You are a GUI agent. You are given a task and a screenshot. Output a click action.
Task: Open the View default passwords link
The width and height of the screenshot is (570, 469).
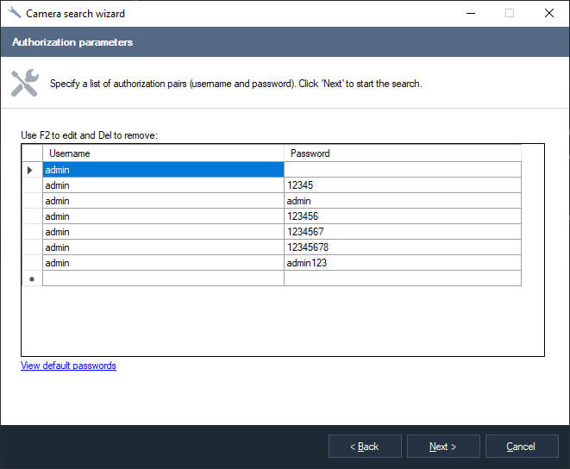point(68,366)
